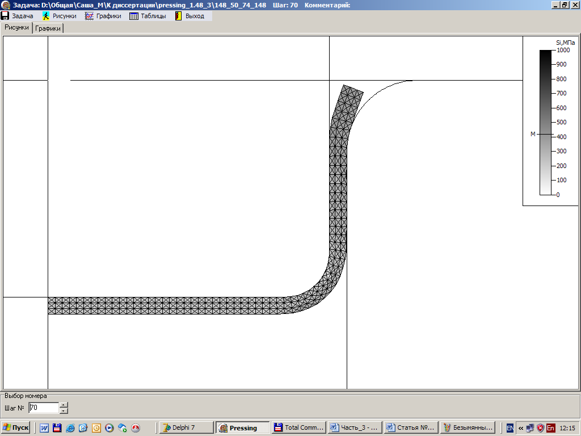
Task: Open the Статья № Word document in taskbar
Action: (410, 427)
